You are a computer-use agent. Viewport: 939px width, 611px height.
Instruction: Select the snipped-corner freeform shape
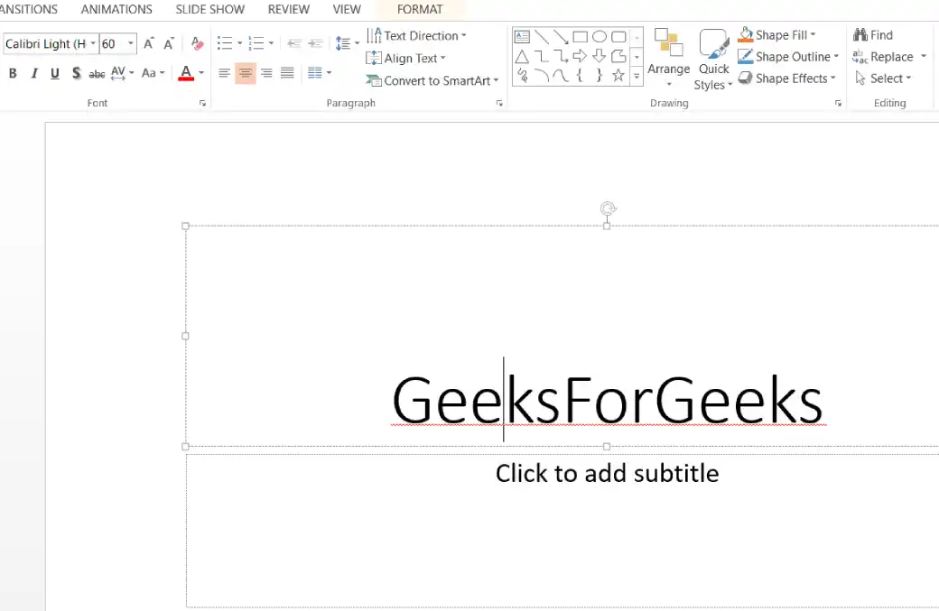[618, 56]
